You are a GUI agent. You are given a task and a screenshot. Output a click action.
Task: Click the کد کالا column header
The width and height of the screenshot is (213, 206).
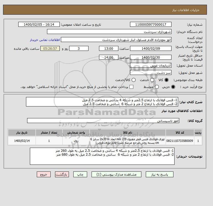(x=180, y=132)
